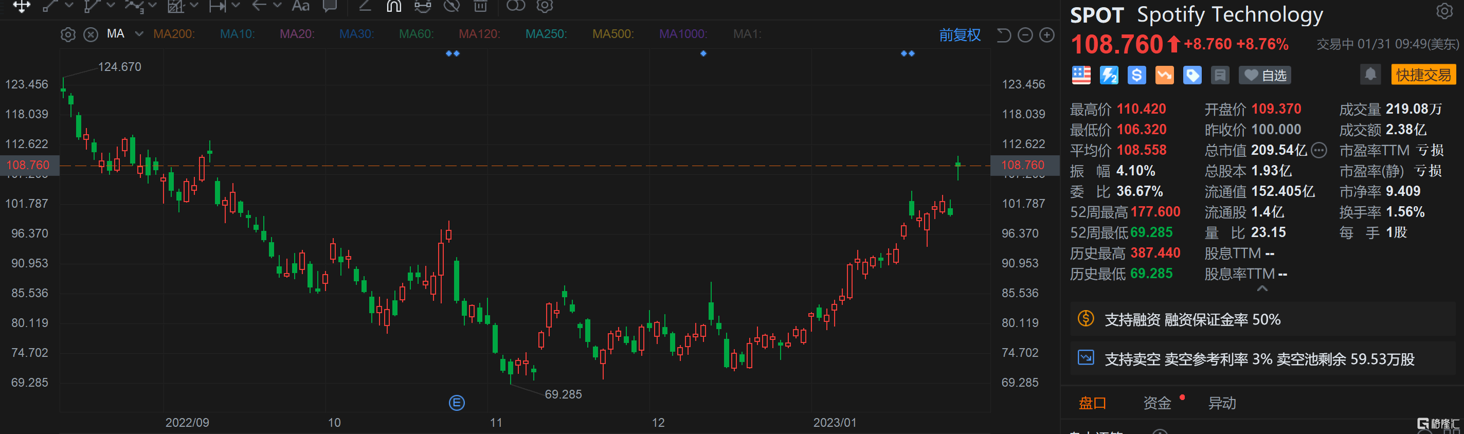Click the 支持融资 margin info row
Screen dimensions: 1464x434
(1263, 319)
